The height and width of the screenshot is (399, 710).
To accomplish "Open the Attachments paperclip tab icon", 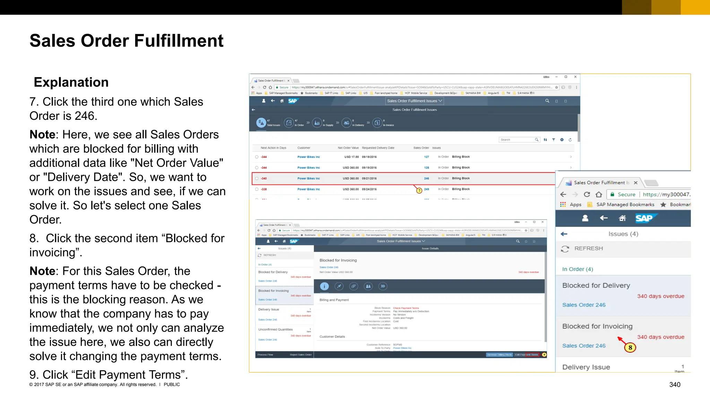I will coord(354,286).
